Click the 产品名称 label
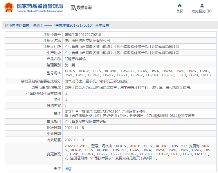 [x=54, y=59]
